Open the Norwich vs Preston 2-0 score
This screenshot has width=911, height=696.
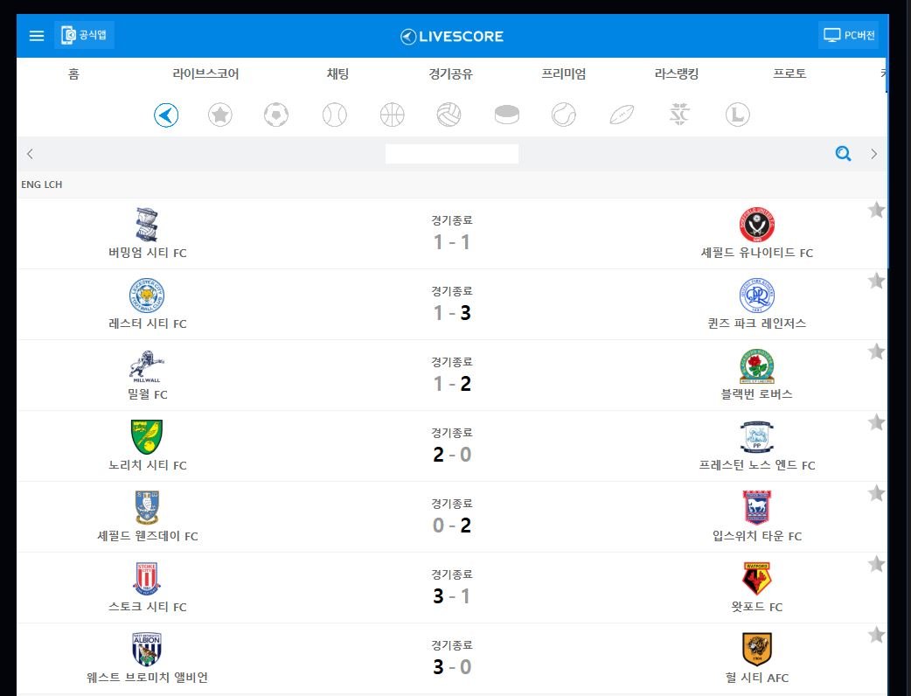(452, 455)
